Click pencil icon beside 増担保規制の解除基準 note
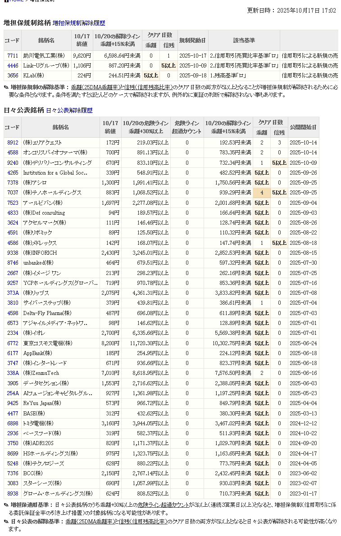Viewport: 341px width, 536px height. coord(6,87)
